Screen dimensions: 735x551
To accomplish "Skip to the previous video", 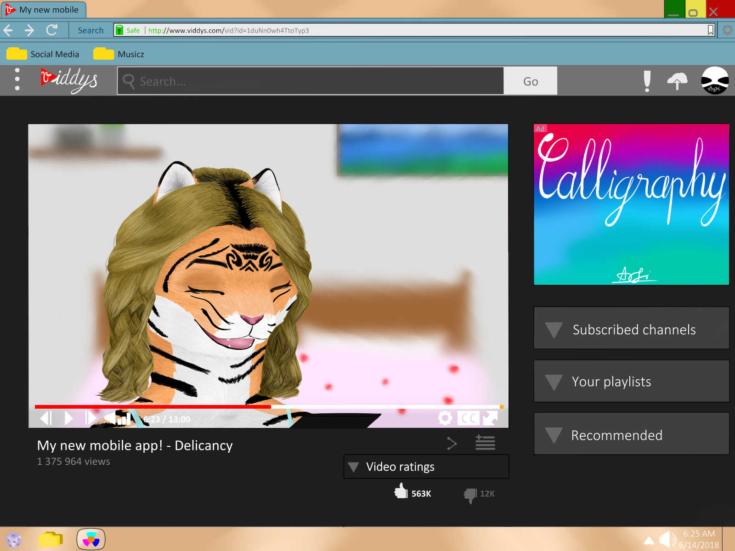I will (45, 418).
